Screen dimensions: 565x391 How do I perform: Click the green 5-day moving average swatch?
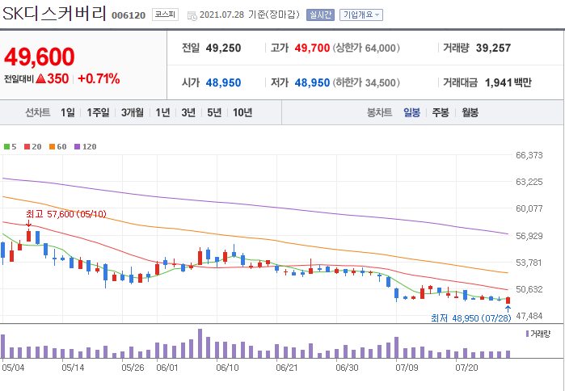point(6,146)
